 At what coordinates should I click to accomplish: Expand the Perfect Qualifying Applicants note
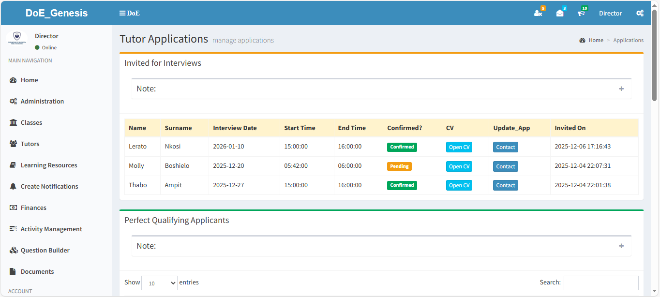621,246
